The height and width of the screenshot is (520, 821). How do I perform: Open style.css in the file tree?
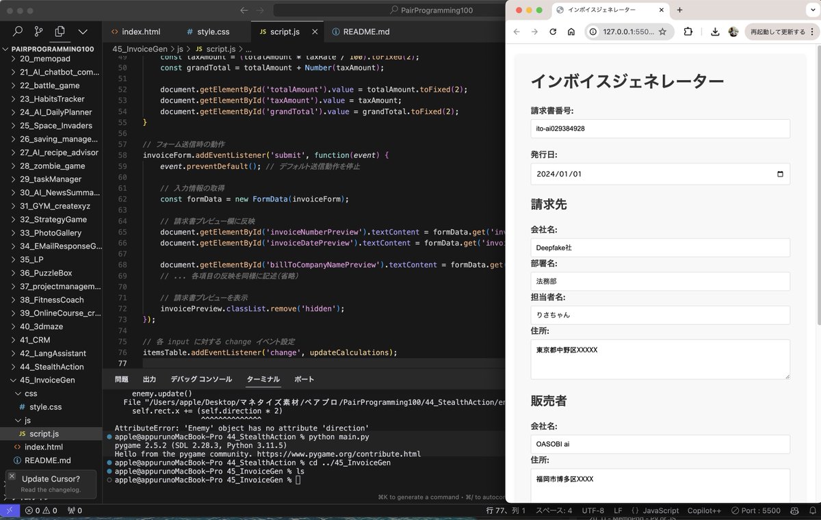tap(45, 407)
